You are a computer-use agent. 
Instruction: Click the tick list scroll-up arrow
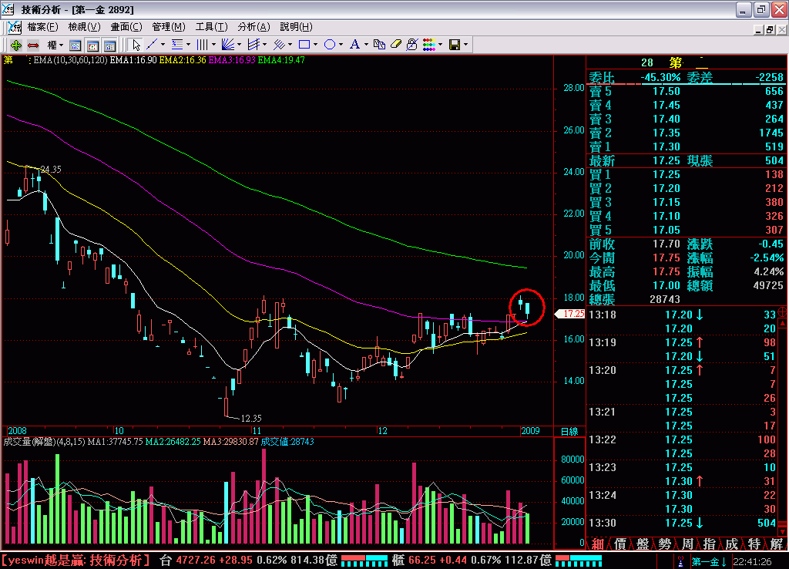click(783, 323)
